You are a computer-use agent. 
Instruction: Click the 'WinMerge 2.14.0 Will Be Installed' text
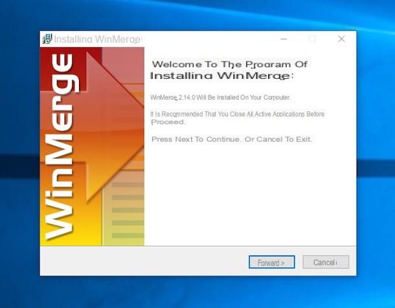pos(220,97)
